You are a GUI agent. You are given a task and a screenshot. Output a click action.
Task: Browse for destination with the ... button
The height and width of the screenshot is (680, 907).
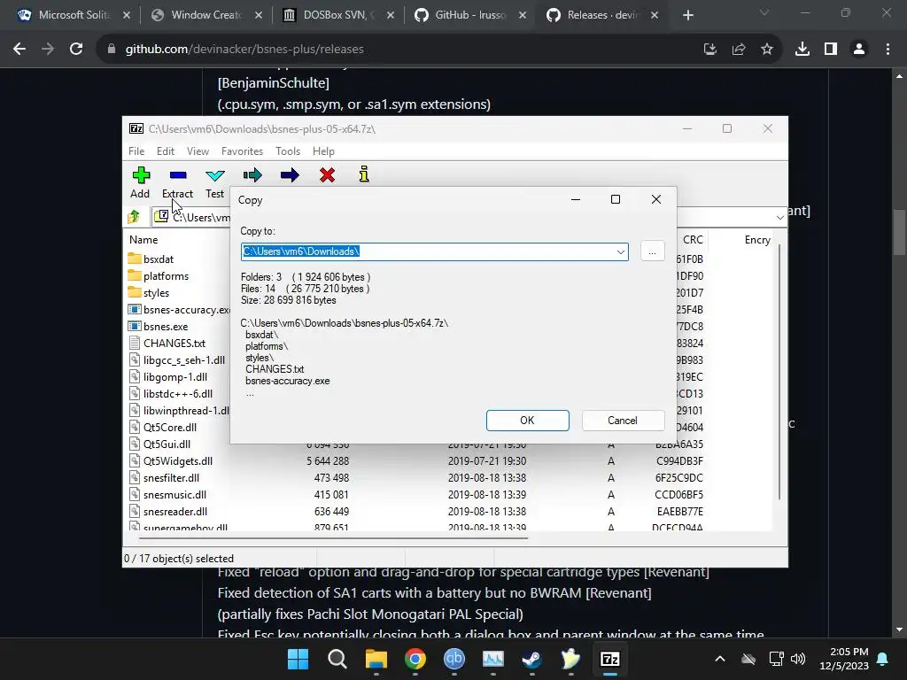click(652, 251)
